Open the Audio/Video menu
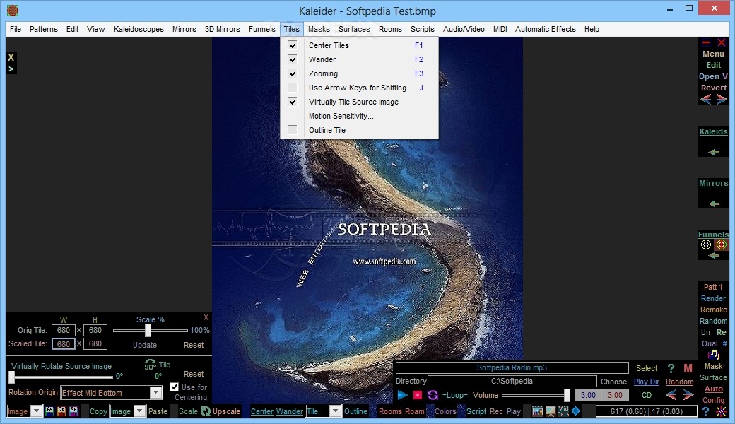The width and height of the screenshot is (735, 424). (464, 29)
